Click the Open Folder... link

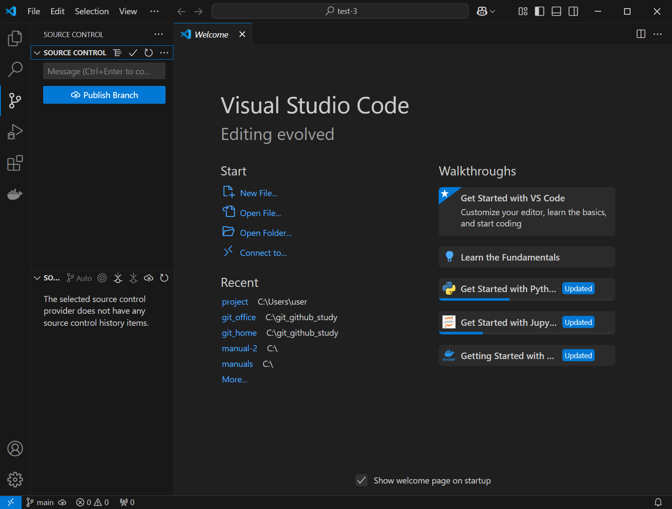(265, 233)
